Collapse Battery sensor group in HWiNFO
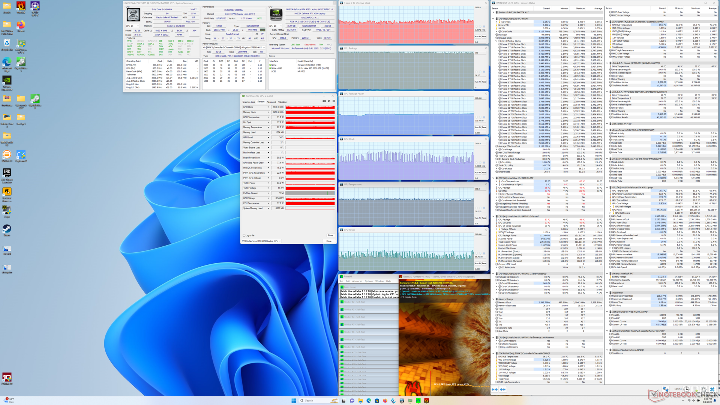Image resolution: width=720 pixels, height=405 pixels. 607,273
